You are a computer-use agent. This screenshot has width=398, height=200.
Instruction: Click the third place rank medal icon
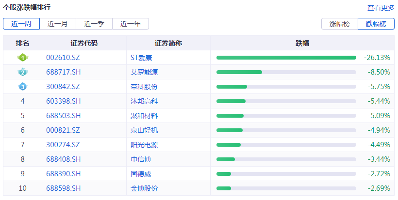point(22,87)
